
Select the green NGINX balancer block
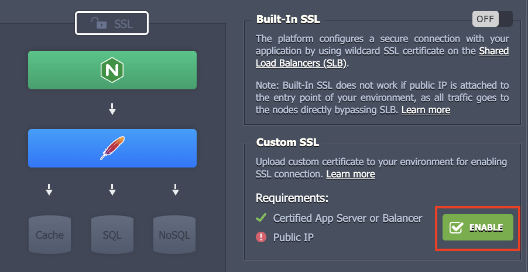(112, 70)
